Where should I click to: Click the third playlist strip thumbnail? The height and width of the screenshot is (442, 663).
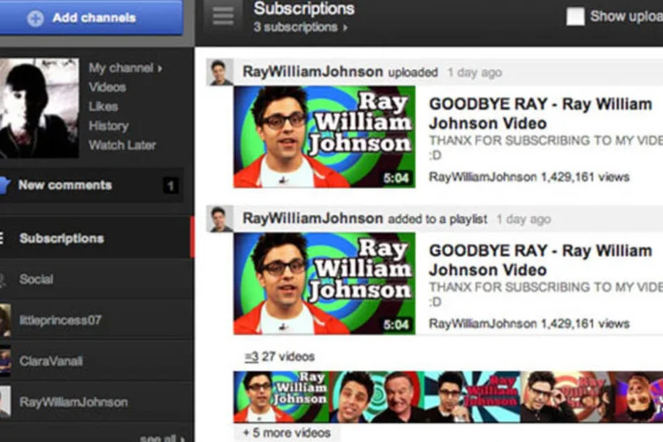pos(472,397)
